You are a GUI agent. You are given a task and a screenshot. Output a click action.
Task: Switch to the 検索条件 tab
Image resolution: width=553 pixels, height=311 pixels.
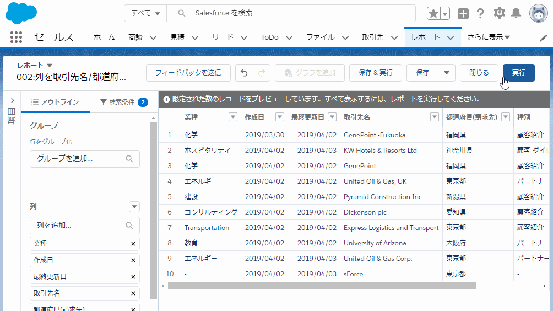pos(123,102)
